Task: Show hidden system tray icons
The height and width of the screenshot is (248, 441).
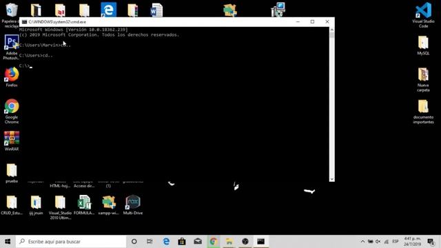Action: click(x=362, y=242)
